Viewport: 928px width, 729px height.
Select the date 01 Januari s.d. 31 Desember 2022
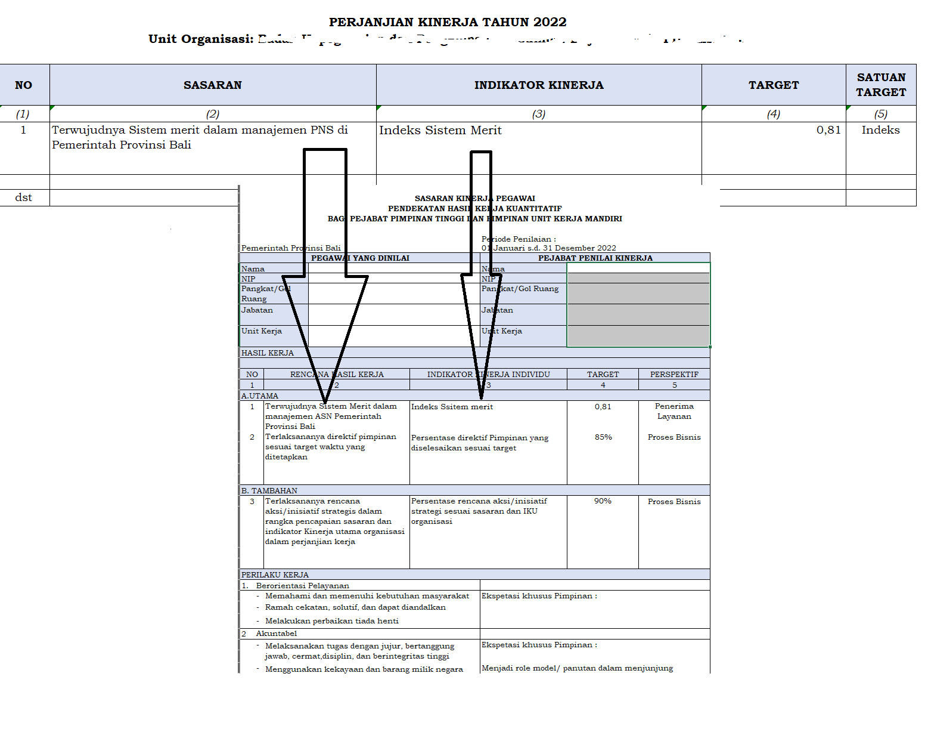(549, 248)
